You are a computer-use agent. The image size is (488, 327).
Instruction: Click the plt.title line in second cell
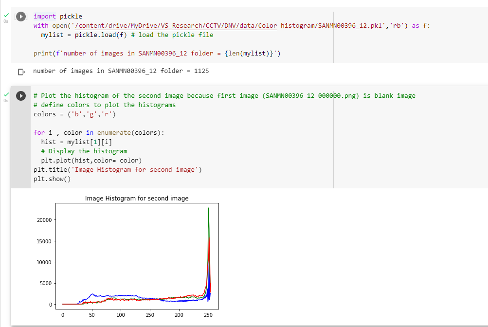(118, 170)
